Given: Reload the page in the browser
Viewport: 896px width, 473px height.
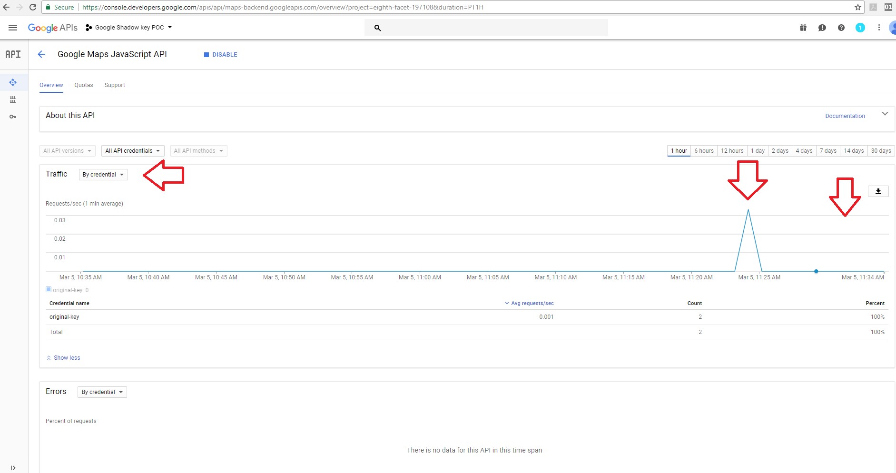Looking at the screenshot, I should click(33, 7).
